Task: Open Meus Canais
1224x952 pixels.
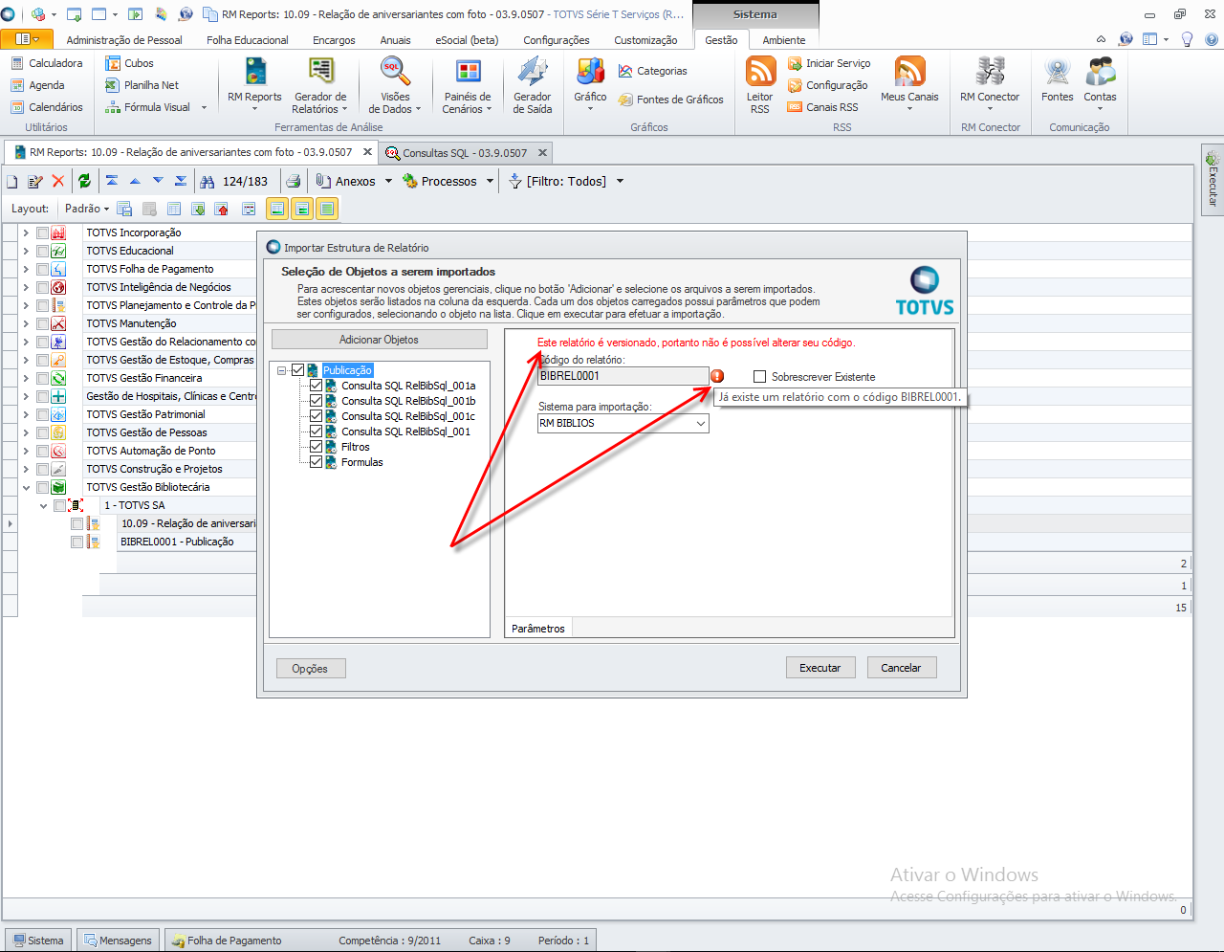Action: click(x=909, y=84)
